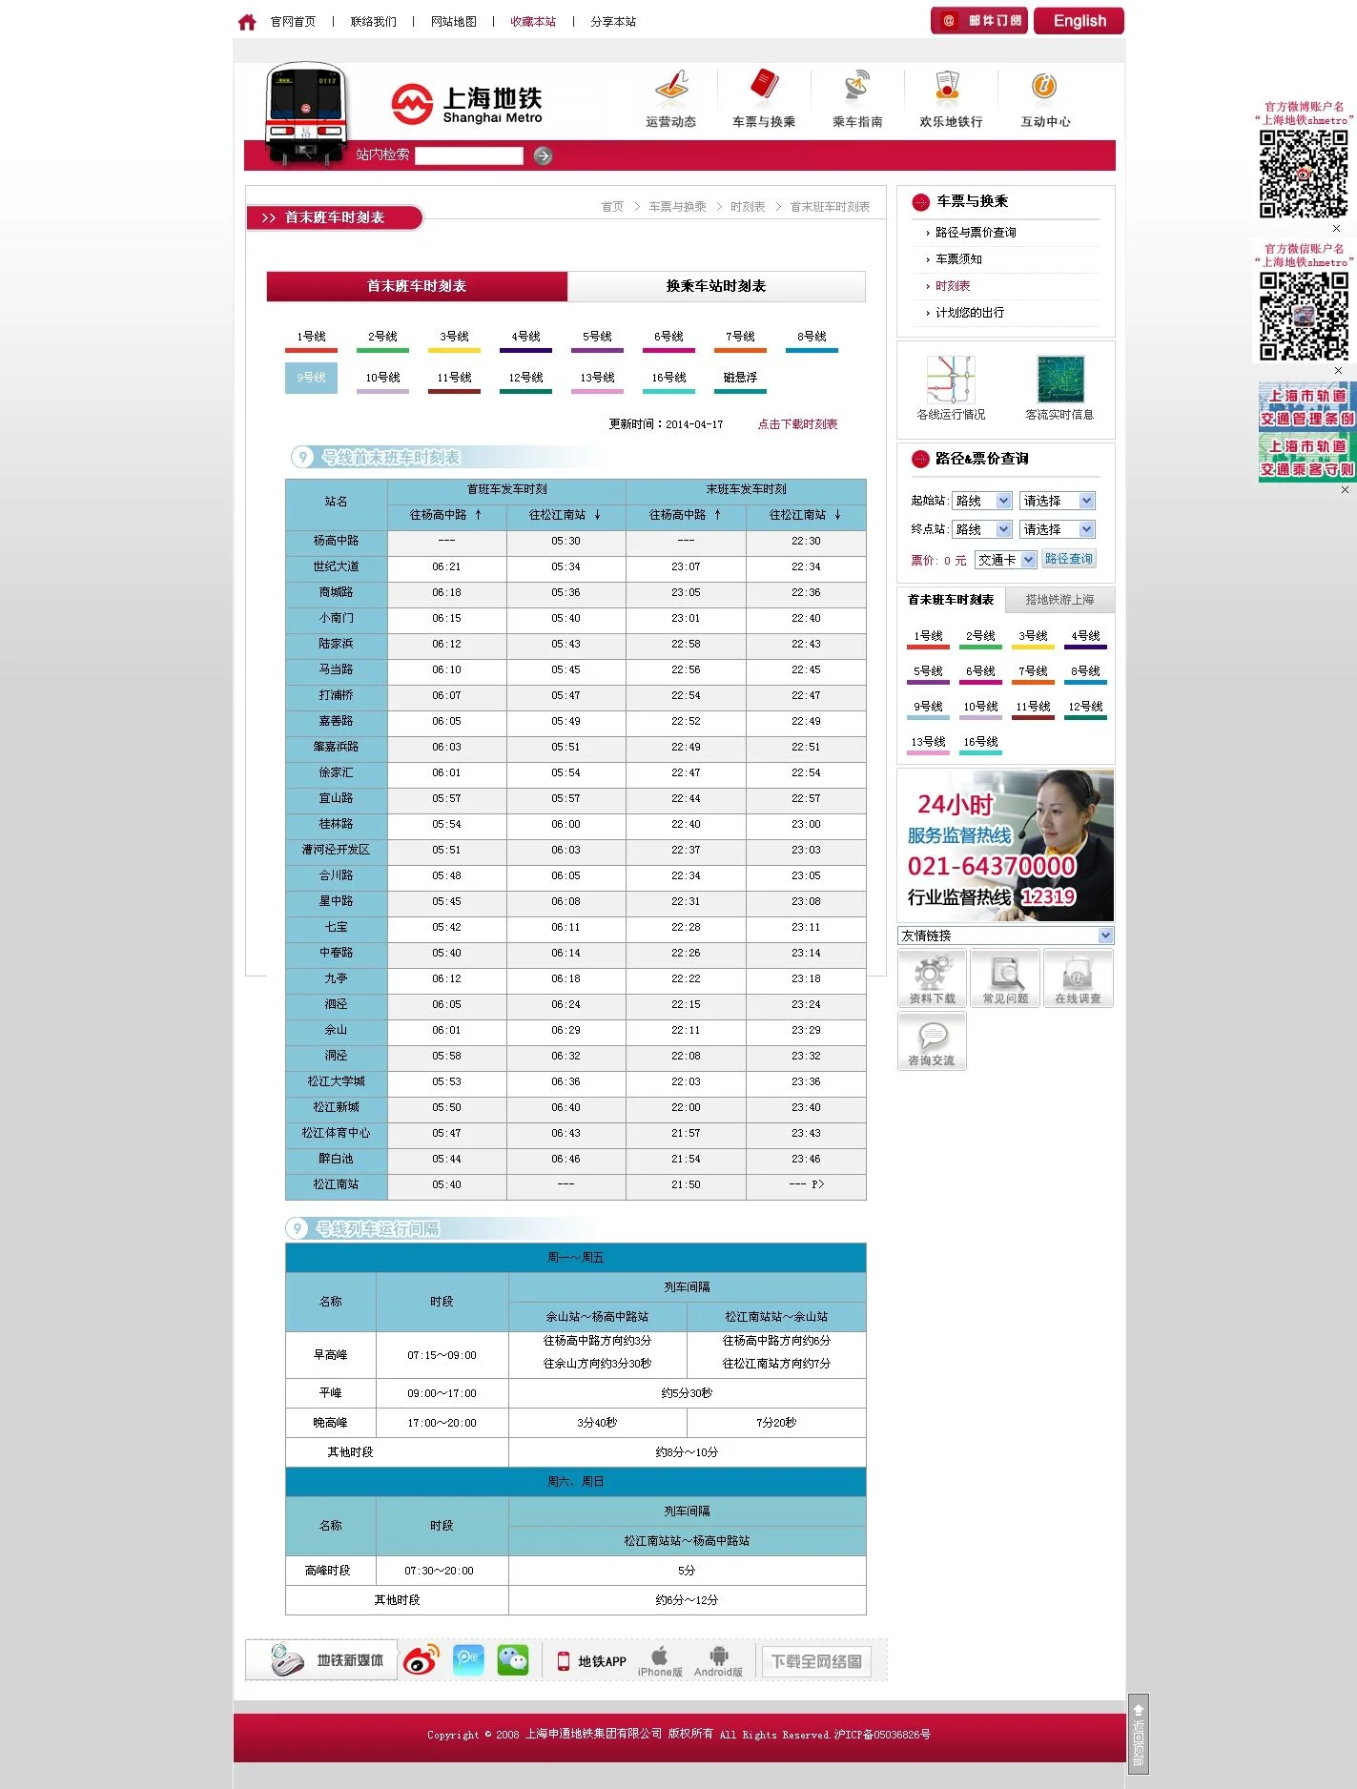The height and width of the screenshot is (1789, 1357).
Task: Click the Weibo QR code image
Action: (x=1304, y=174)
